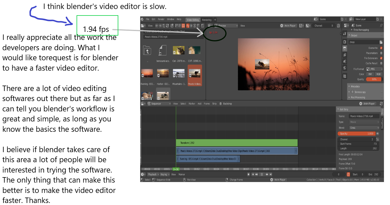Pause playback in the timeline
Viewport: 390px width, 205px height.
click(x=262, y=174)
